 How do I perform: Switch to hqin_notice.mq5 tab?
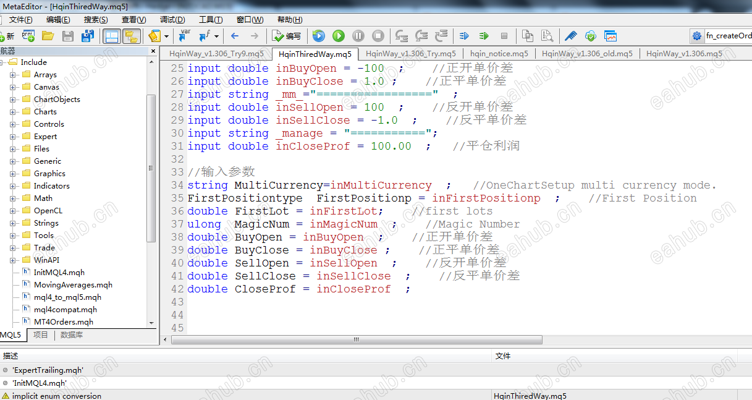click(x=499, y=54)
